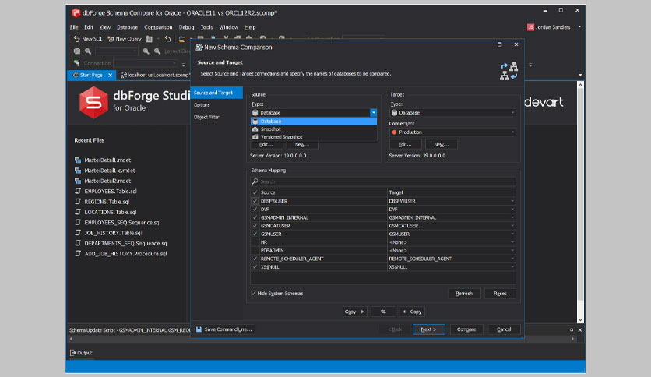Image resolution: width=651 pixels, height=377 pixels.
Task: Toggle DBSFWUSER schema checkbox
Action: (255, 201)
